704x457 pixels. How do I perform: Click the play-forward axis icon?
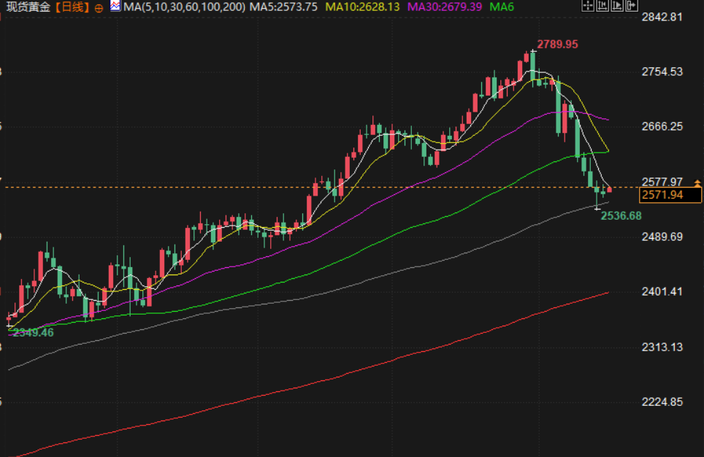[617, 5]
